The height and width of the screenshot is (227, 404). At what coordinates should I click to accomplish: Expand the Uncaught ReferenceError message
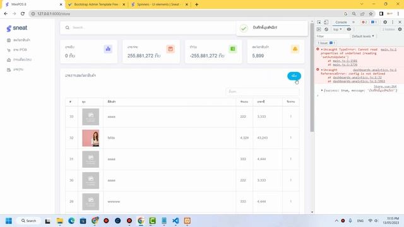[322, 70]
